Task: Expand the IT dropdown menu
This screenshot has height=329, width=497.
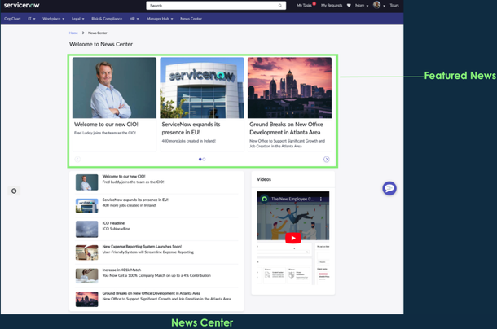Action: point(32,18)
